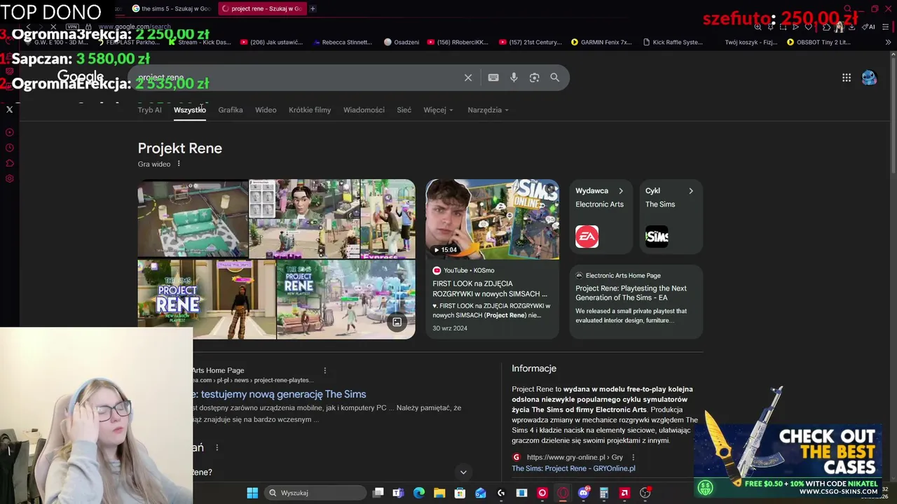
Task: Open 'testujemy nową generację The Sims' result
Action: point(280,394)
